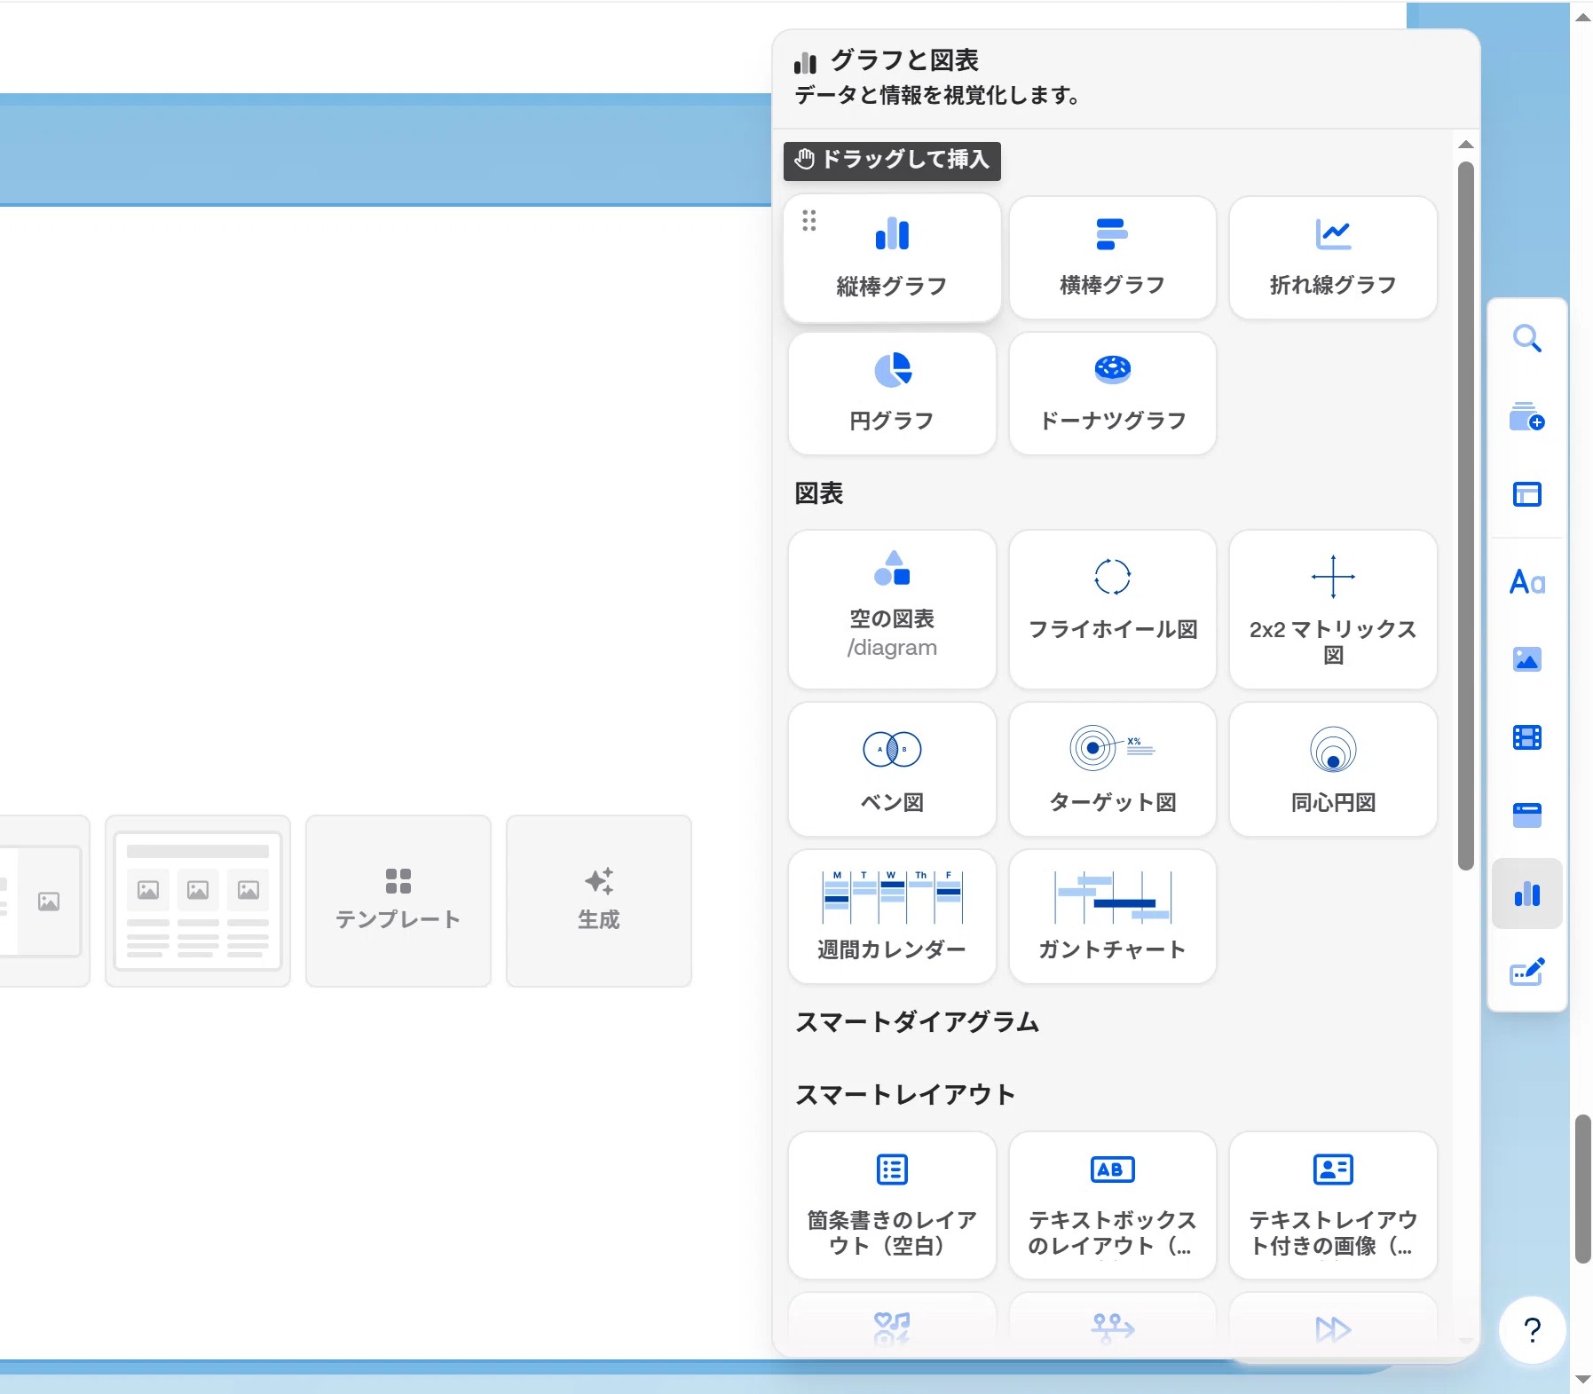This screenshot has width=1593, height=1394.
Task: Insert a 横棒グラフ bar chart
Action: click(x=1112, y=257)
